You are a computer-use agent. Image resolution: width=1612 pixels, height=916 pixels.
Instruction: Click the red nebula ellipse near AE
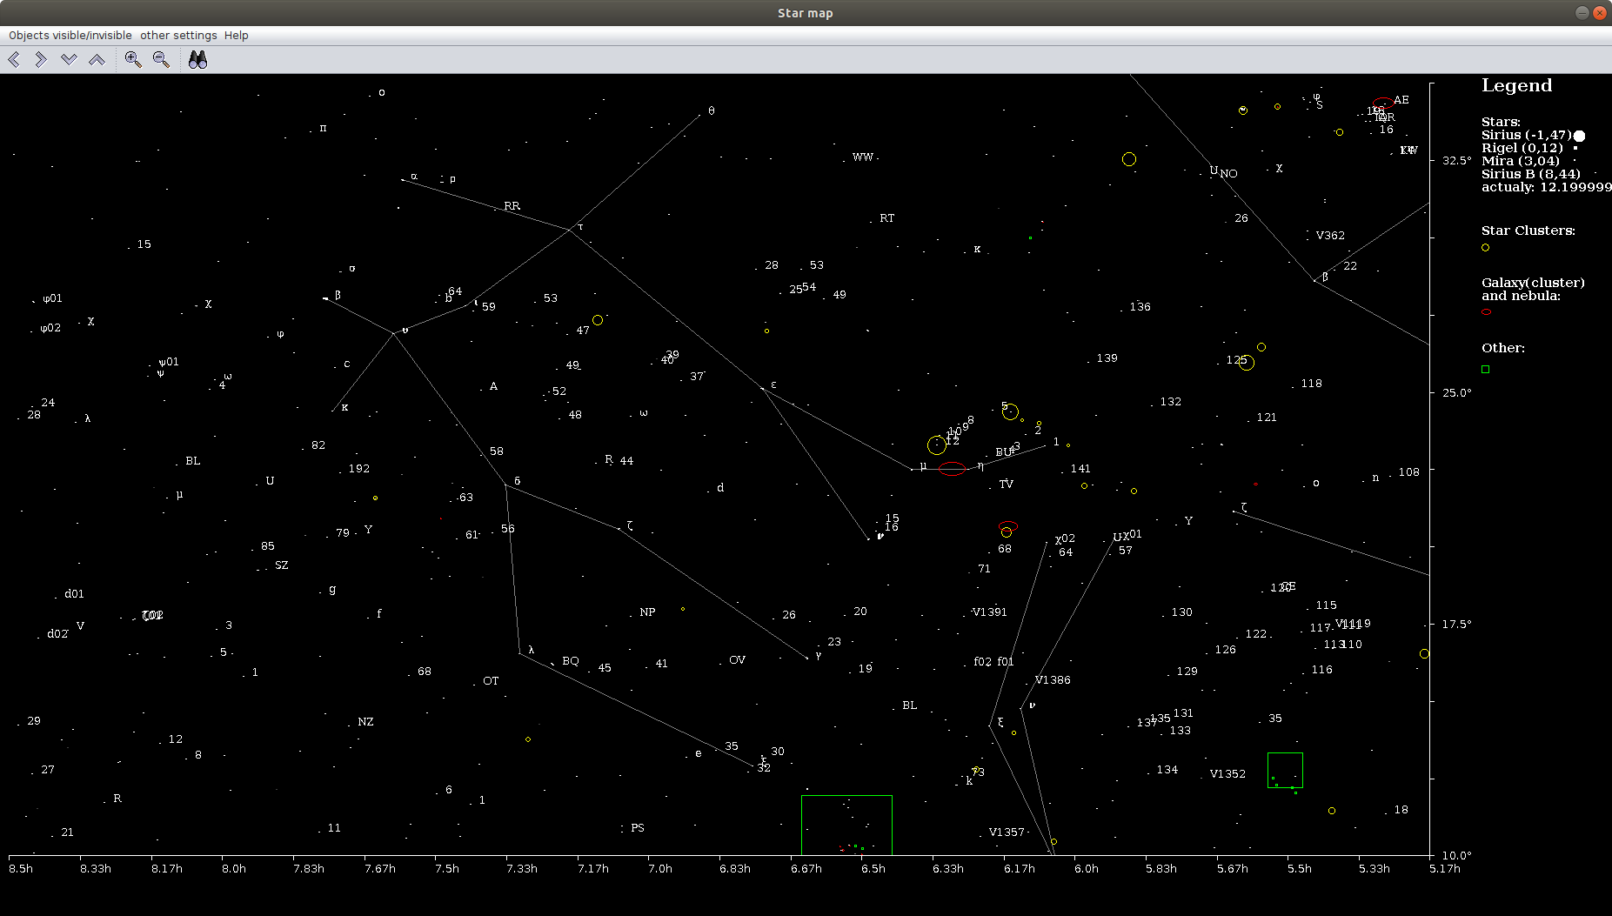[x=1382, y=103]
